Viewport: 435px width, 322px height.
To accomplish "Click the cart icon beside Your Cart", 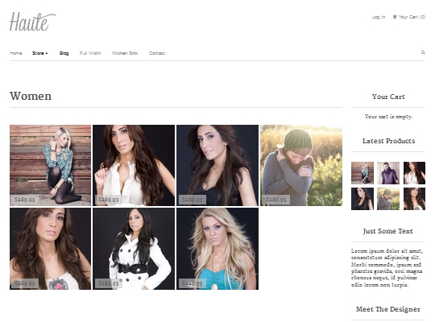I will click(x=395, y=17).
